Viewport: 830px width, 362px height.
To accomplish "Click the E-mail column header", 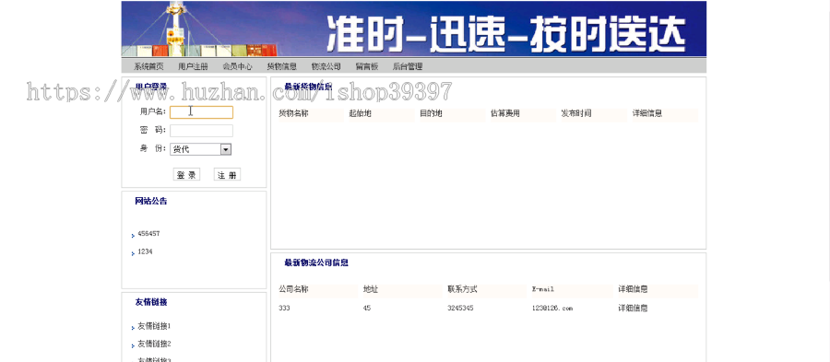I will [543, 289].
